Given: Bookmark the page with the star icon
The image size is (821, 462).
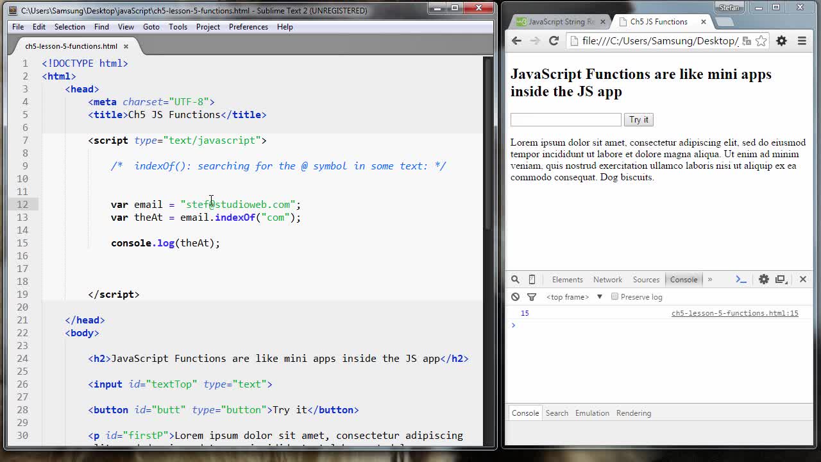Looking at the screenshot, I should pos(761,40).
